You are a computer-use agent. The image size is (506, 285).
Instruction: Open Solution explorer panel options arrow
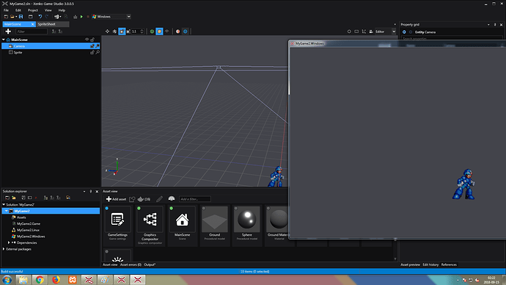84,191
